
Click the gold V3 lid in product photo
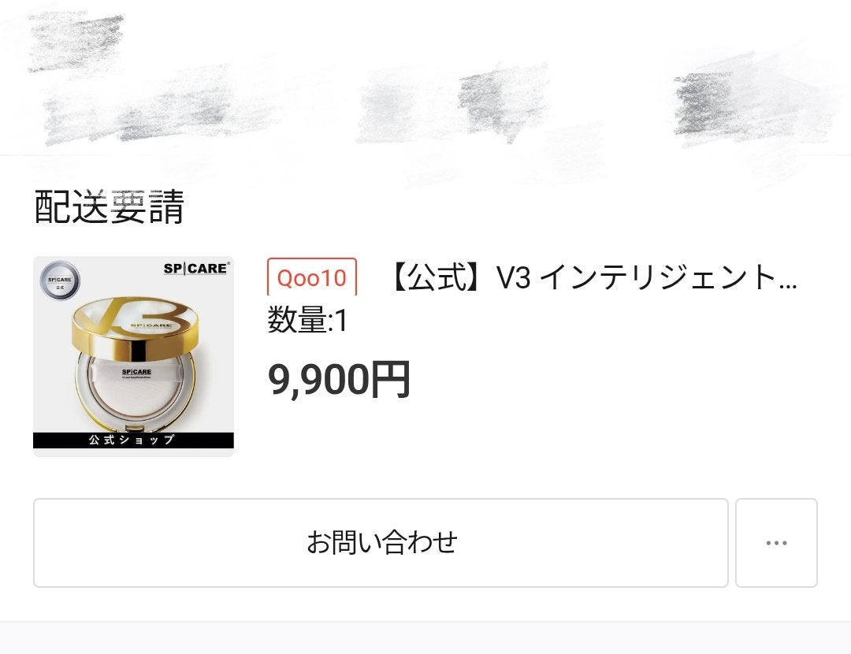tap(136, 324)
